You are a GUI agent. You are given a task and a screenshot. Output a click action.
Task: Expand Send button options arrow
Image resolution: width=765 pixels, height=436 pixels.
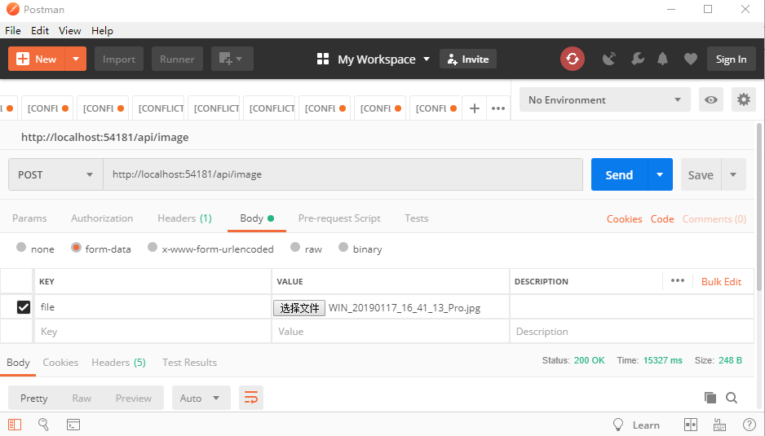pyautogui.click(x=660, y=174)
